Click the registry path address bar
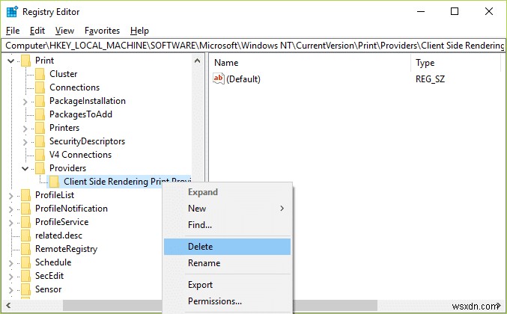 click(x=253, y=46)
